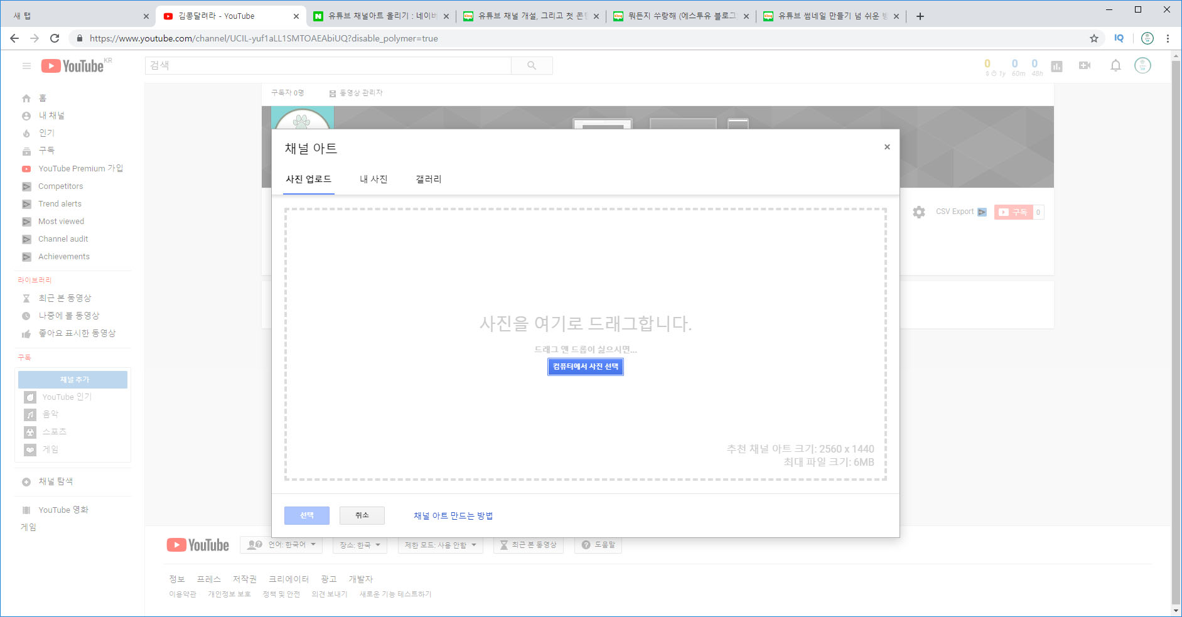Open a new browser tab with plus
The height and width of the screenshot is (617, 1182).
point(920,16)
